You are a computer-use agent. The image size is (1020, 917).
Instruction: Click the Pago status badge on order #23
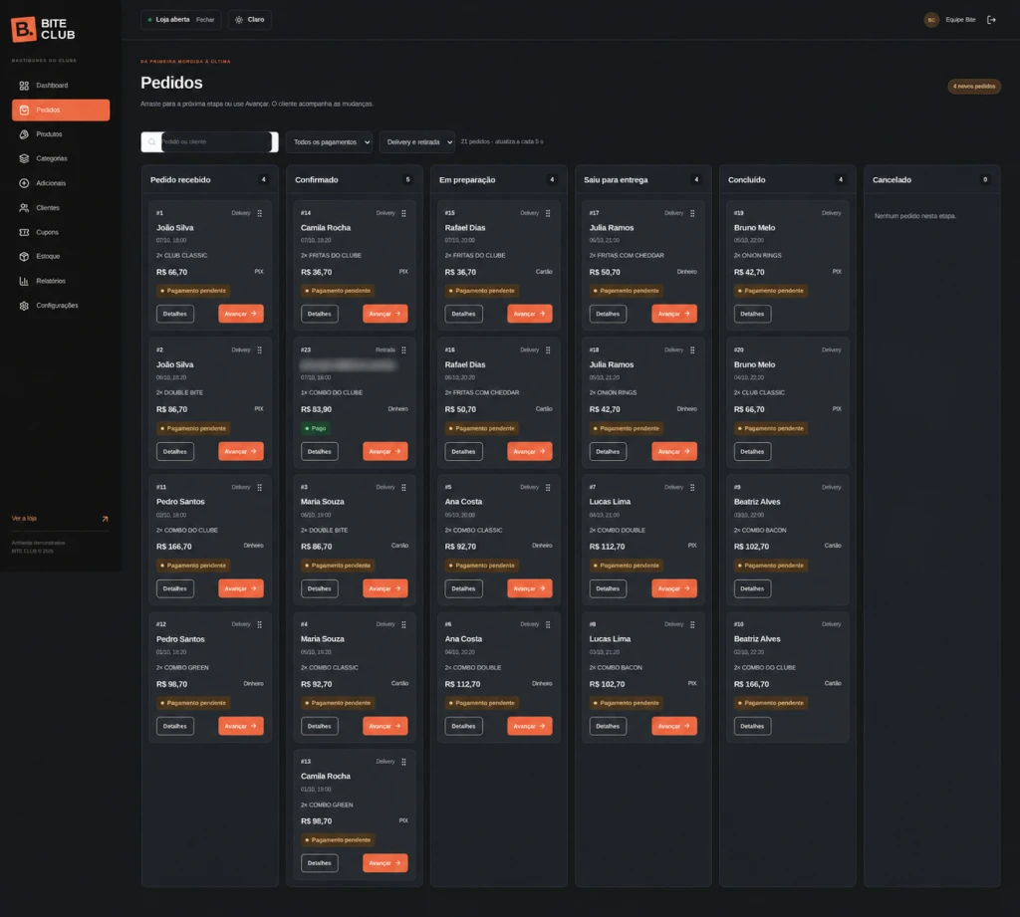point(316,428)
